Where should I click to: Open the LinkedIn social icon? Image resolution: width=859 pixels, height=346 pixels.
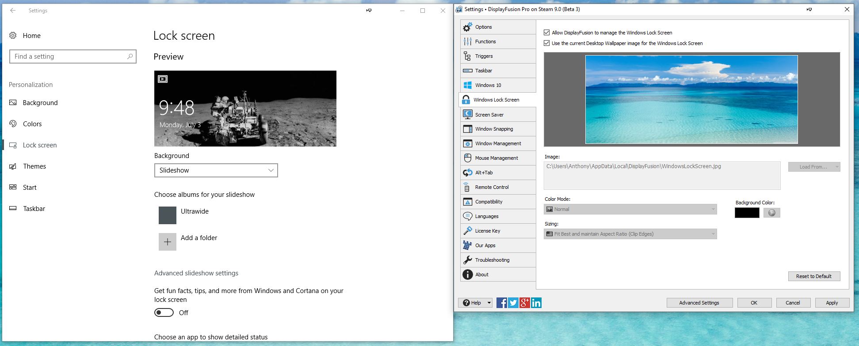[536, 303]
